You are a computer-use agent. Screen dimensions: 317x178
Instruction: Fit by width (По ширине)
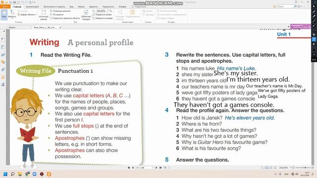point(57,14)
